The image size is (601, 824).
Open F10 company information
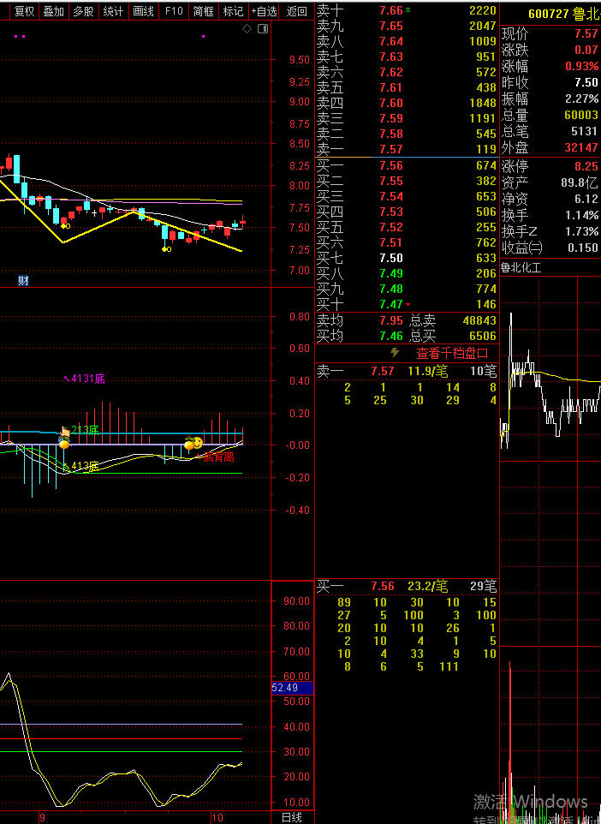click(174, 11)
